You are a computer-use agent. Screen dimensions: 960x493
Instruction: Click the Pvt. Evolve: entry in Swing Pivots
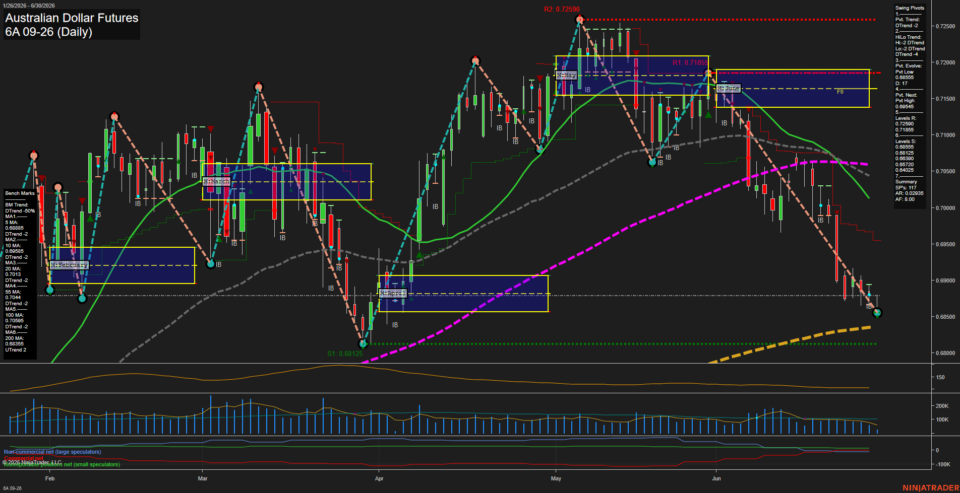coord(909,66)
